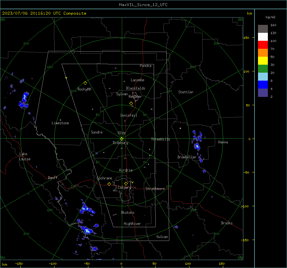Click the Stettler city label
This screenshot has width=287, height=268.
[x=186, y=92]
